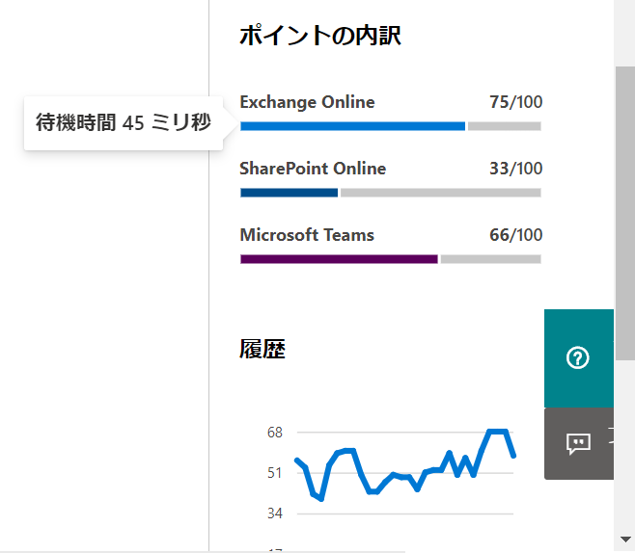The height and width of the screenshot is (553, 635).
Task: Click the 33/100 score value
Action: click(515, 169)
